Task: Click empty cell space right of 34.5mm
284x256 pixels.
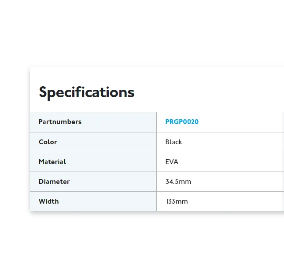Action: coord(237,182)
